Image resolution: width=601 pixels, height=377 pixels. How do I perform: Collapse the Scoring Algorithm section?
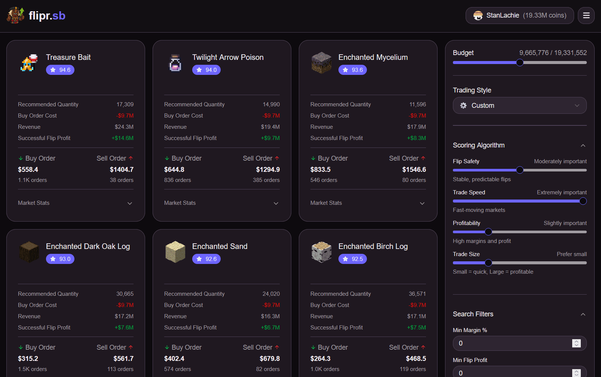pos(583,145)
